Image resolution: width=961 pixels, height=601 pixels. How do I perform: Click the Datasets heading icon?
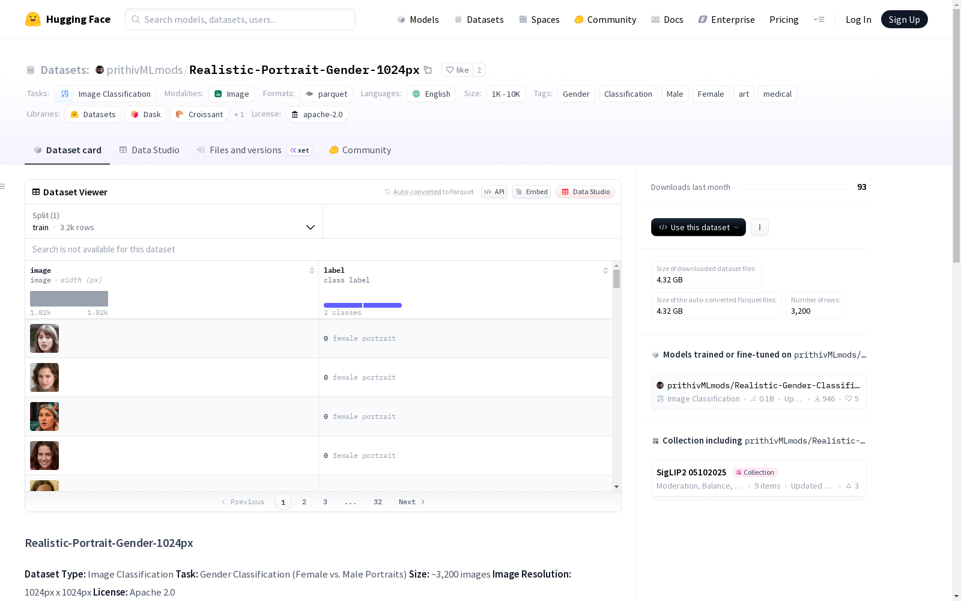point(31,70)
